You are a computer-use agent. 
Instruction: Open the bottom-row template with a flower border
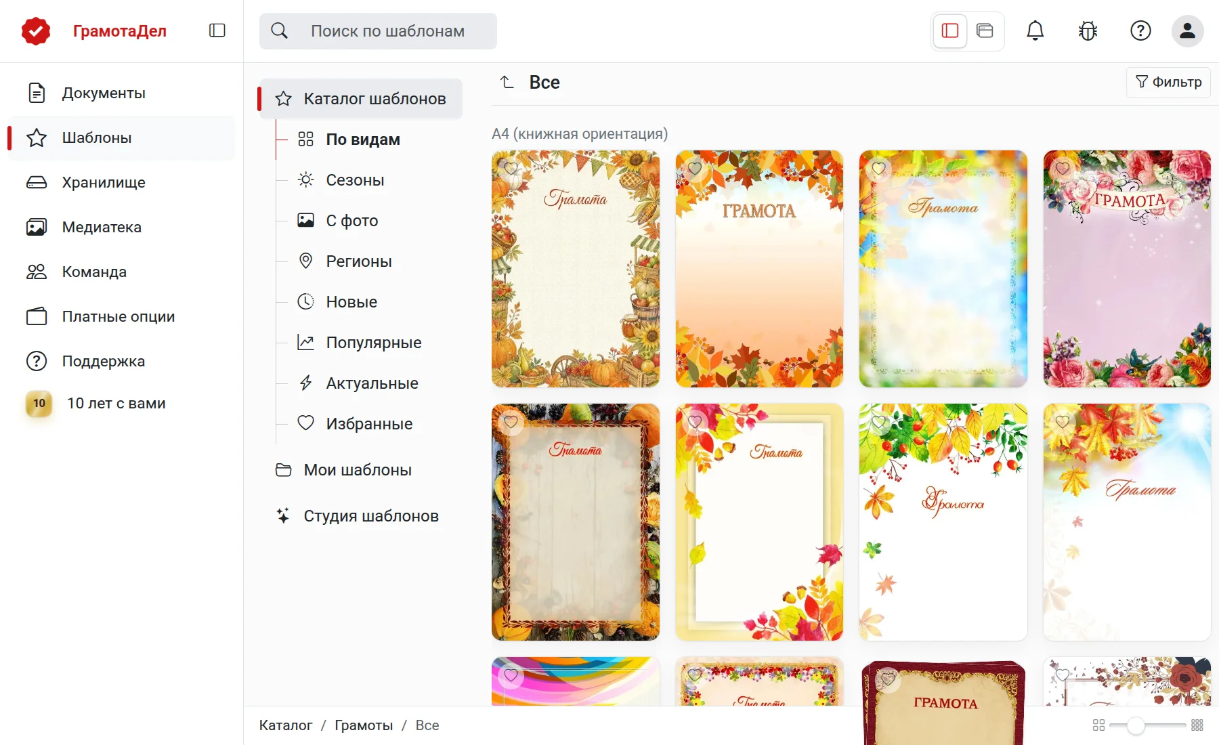click(759, 681)
